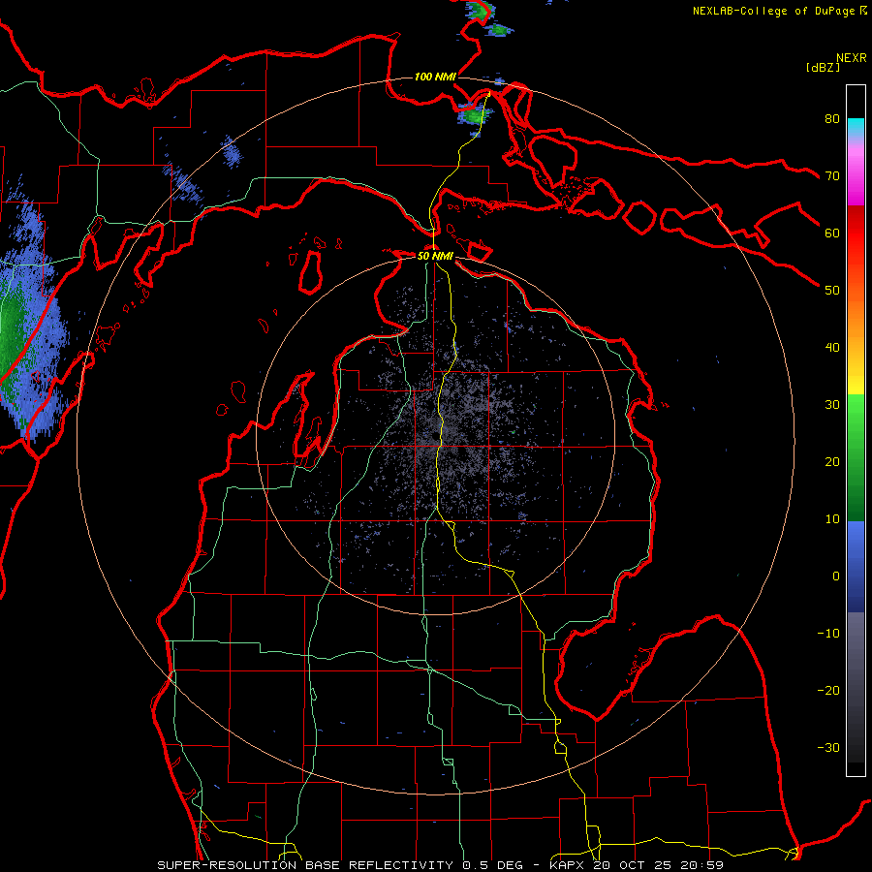Select the 60 value on dBZ scale

(832, 233)
